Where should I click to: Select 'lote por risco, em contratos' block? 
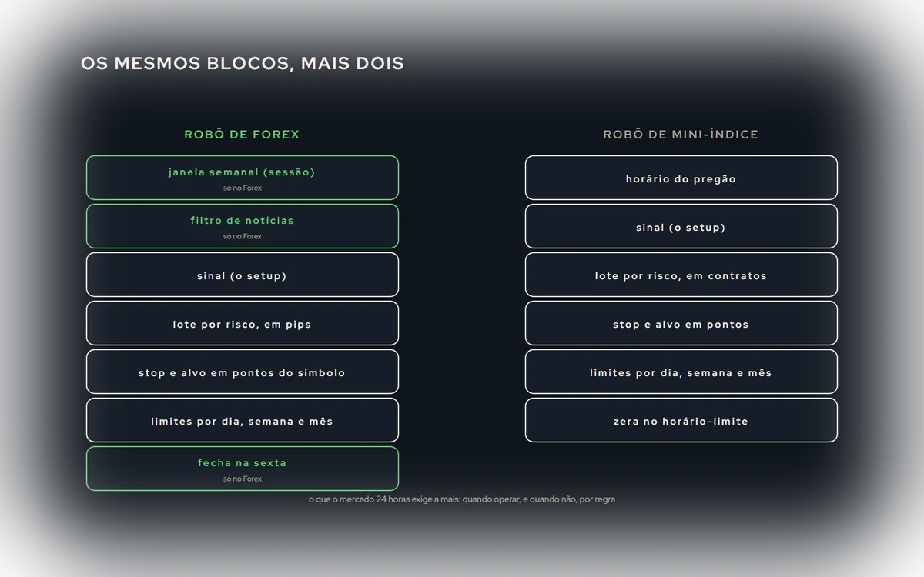[x=681, y=275]
